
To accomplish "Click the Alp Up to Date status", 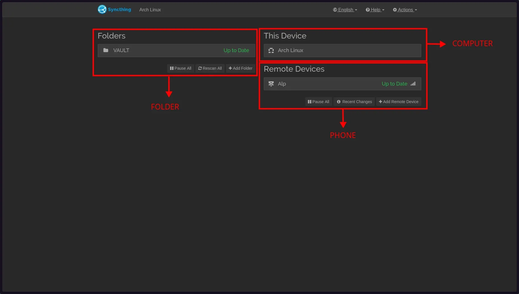I will (x=394, y=84).
